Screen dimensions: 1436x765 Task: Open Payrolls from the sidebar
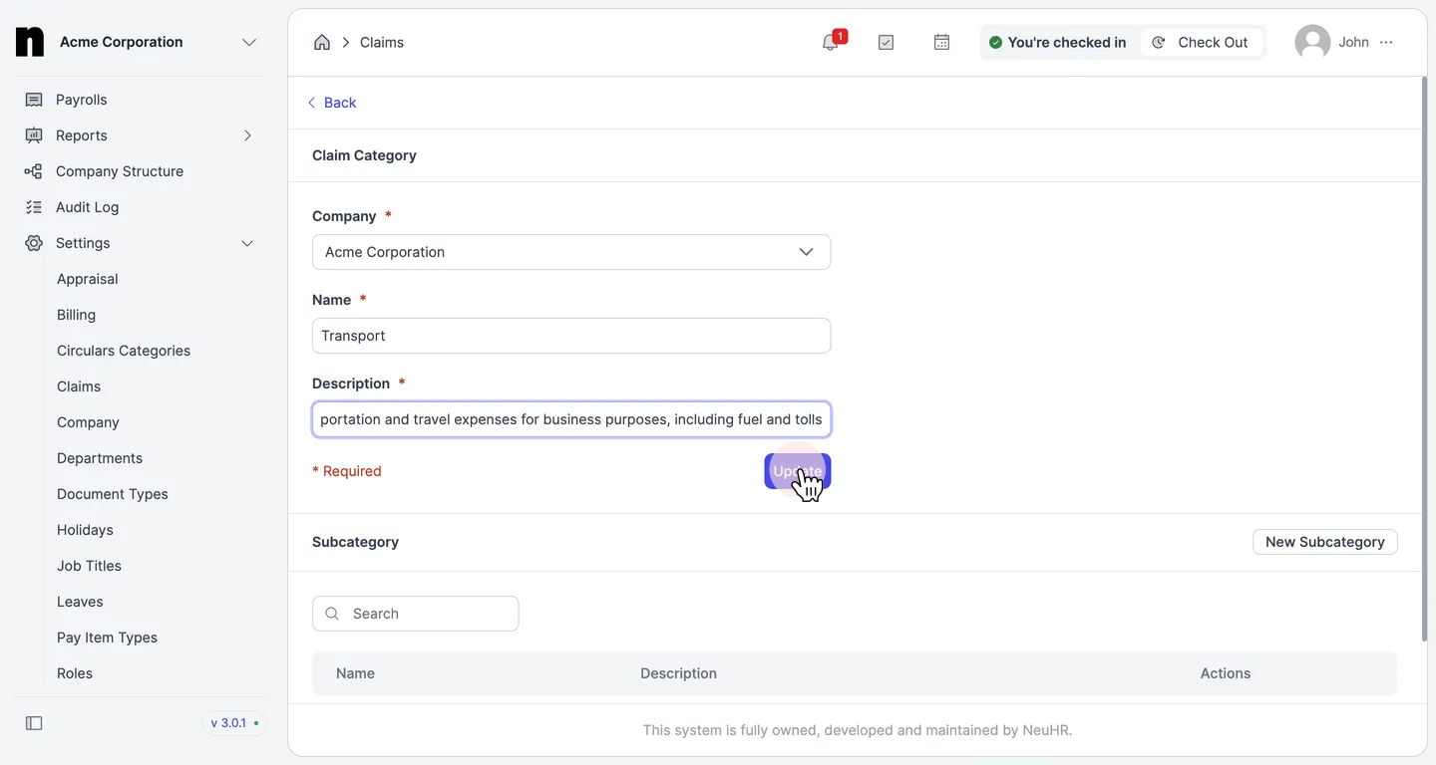(81, 100)
